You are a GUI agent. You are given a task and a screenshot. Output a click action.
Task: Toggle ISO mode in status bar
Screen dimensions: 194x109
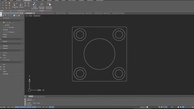[47, 107]
